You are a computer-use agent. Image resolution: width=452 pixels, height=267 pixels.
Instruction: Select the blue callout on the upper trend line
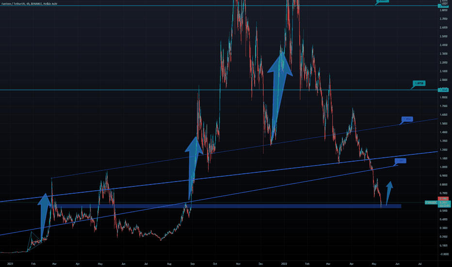pos(407,119)
